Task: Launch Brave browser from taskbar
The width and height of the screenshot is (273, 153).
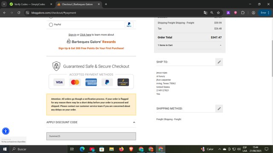Action: (x=131, y=149)
